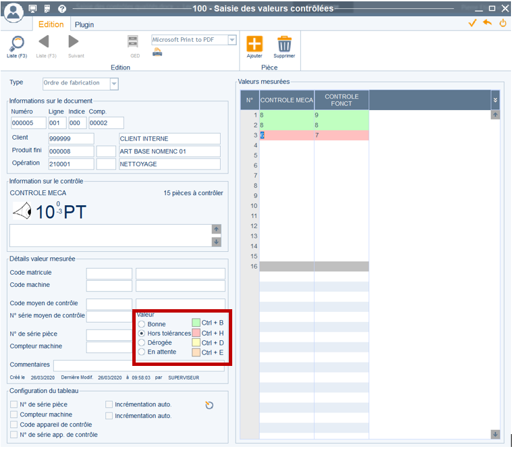Click the second icon in title bar
This screenshot has height=453, width=513.
pyautogui.click(x=47, y=9)
